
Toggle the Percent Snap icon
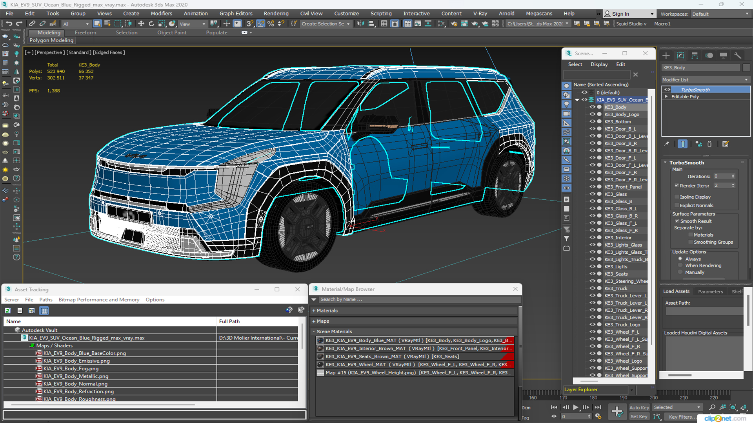tap(271, 24)
